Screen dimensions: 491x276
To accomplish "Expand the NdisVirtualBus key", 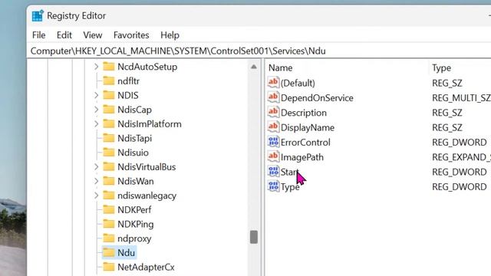I will (96, 167).
